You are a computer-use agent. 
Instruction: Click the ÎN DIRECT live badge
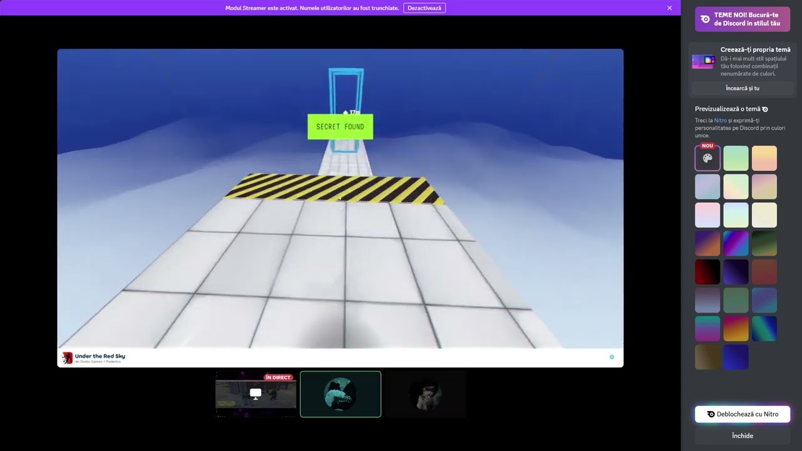pyautogui.click(x=278, y=378)
